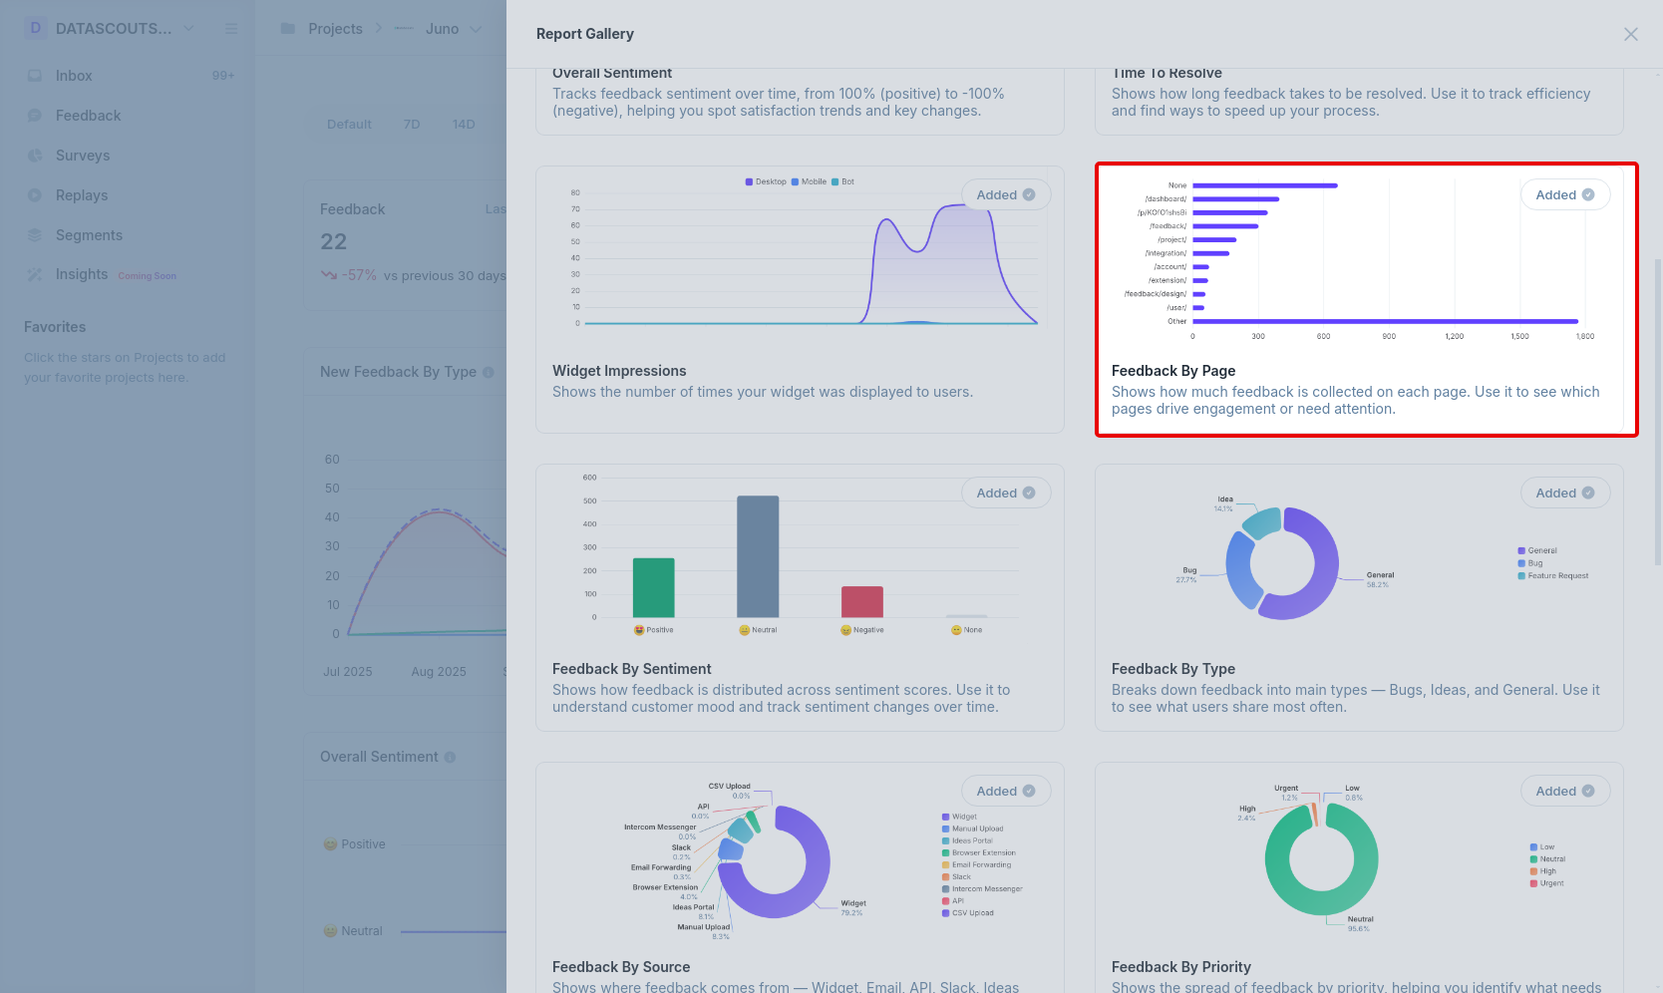This screenshot has height=993, width=1663.
Task: Collapse sidebar using the menu icon
Action: pyautogui.click(x=231, y=29)
